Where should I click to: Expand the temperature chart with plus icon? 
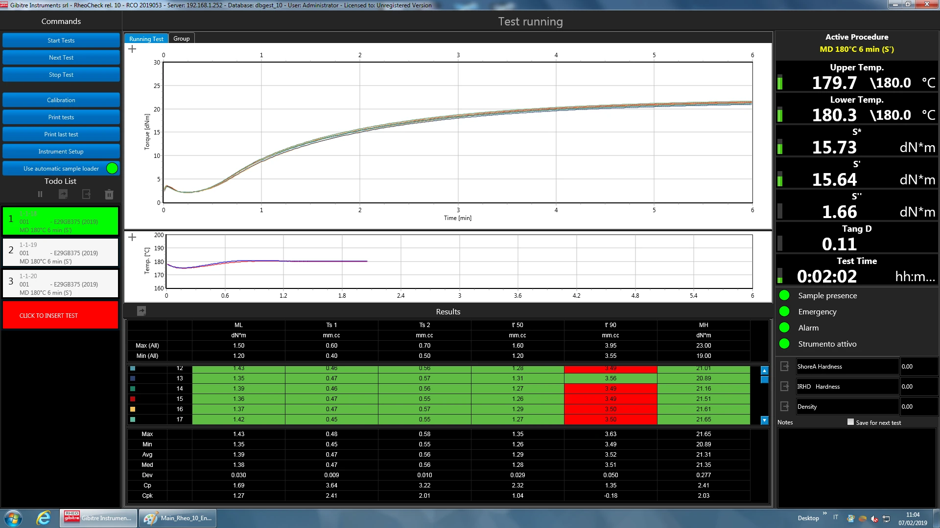click(132, 237)
